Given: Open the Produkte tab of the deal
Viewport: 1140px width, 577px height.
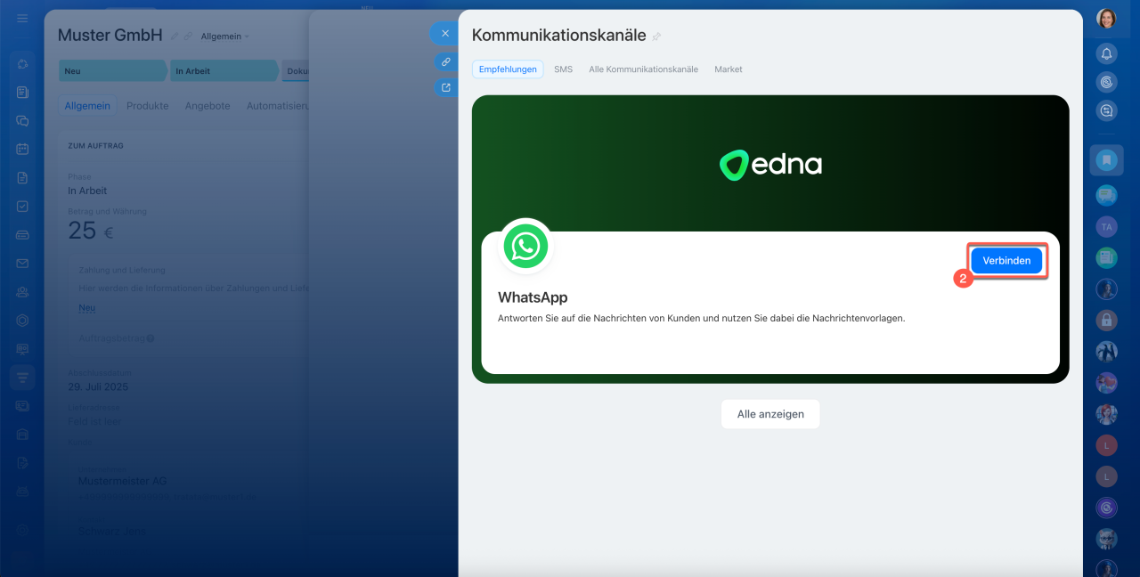Looking at the screenshot, I should click(x=147, y=106).
